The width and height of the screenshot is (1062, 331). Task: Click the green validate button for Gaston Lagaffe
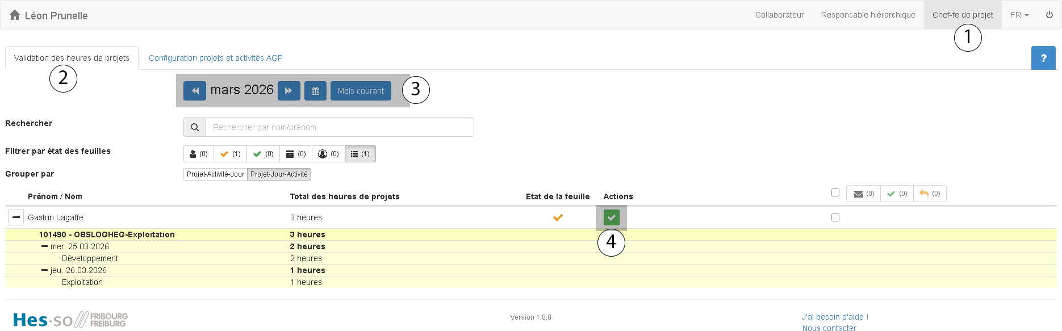point(611,217)
